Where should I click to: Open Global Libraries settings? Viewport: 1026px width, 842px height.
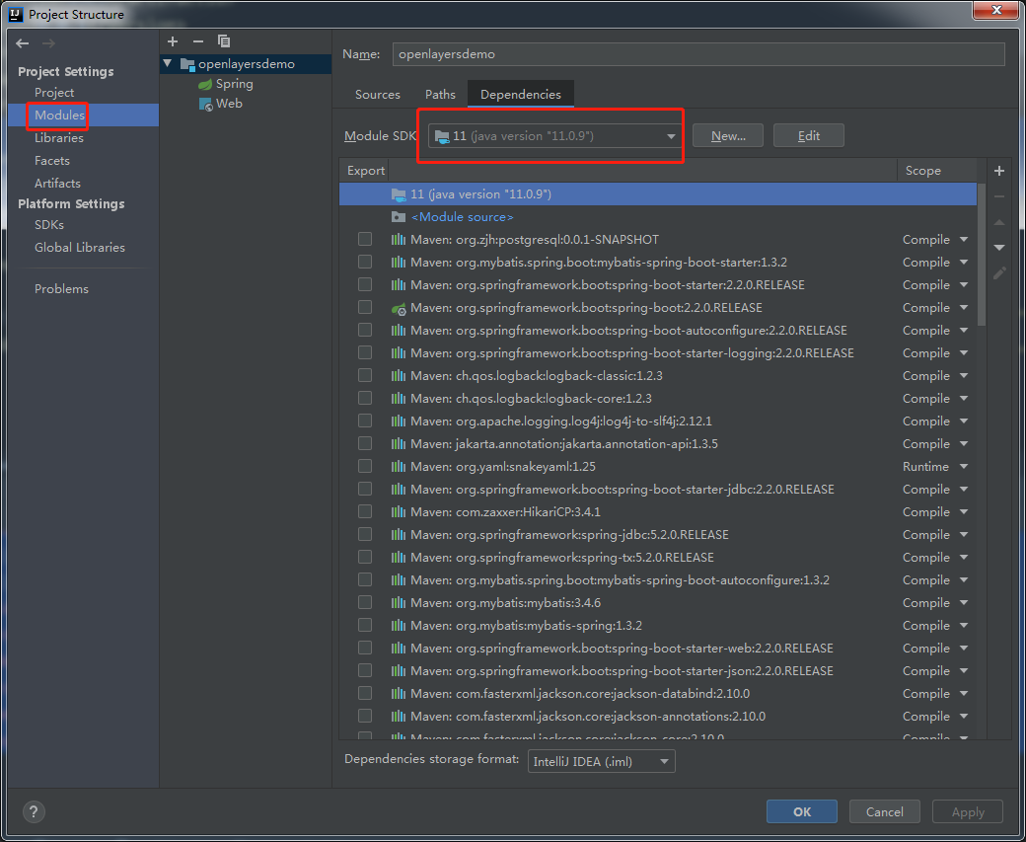(80, 248)
